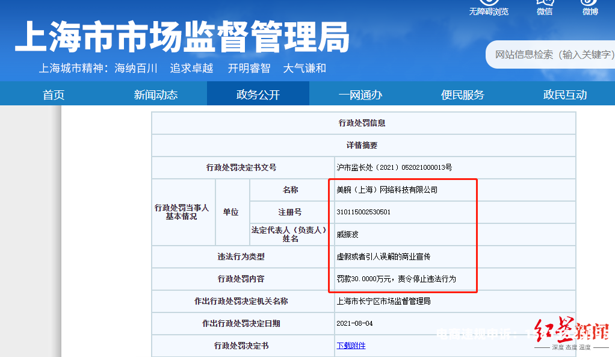Open the 政民互动 navigation tab
The height and width of the screenshot is (357, 615).
pos(564,95)
